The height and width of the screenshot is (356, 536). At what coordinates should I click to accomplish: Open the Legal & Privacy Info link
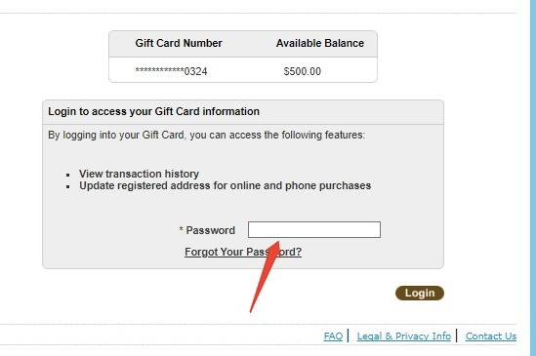tap(404, 336)
